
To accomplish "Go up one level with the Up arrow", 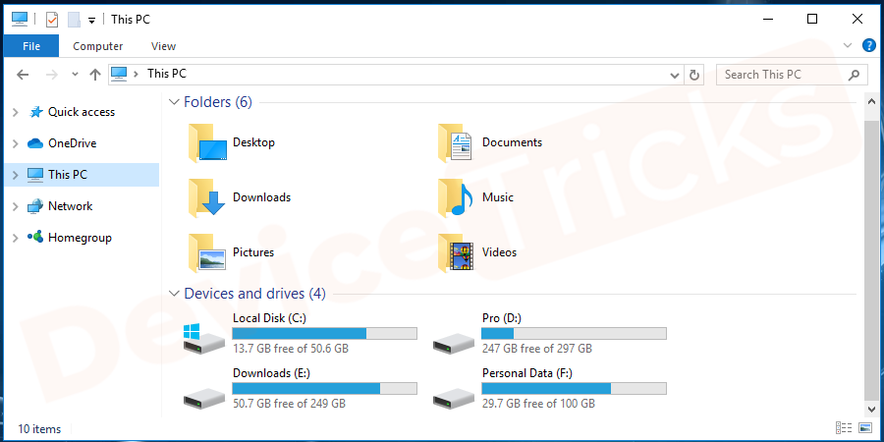I will (x=94, y=75).
